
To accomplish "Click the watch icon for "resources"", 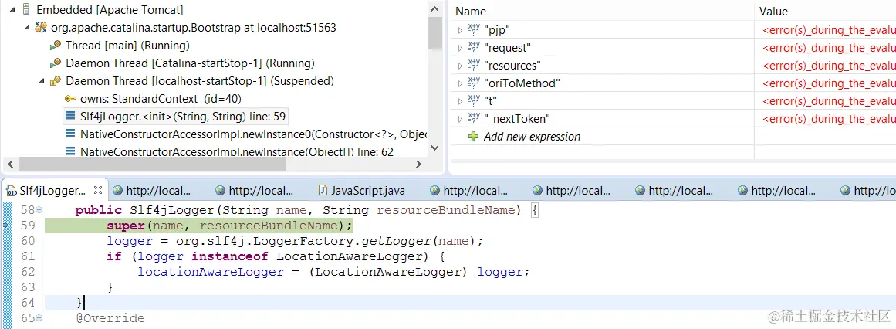I will [474, 65].
